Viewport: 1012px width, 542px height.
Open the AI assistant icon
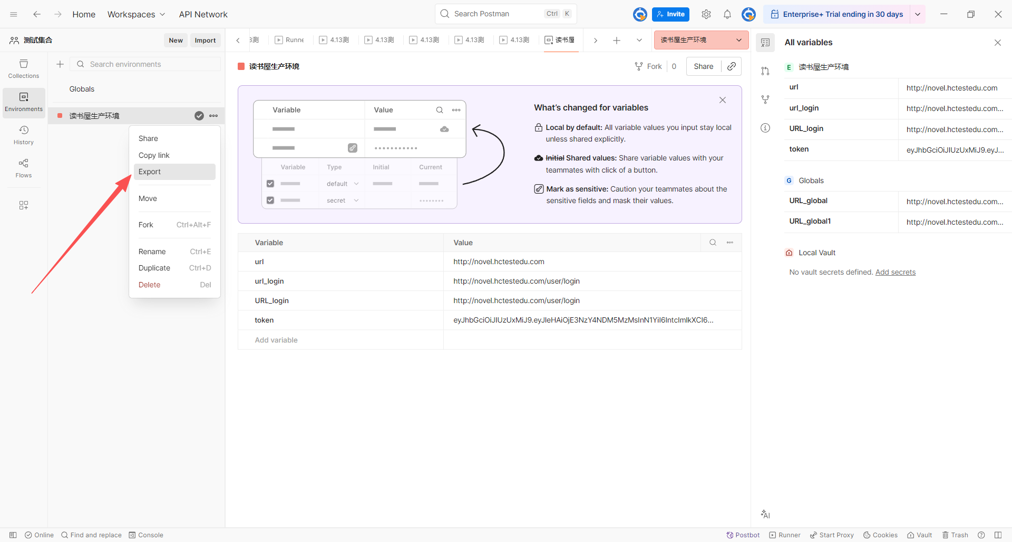pyautogui.click(x=765, y=514)
